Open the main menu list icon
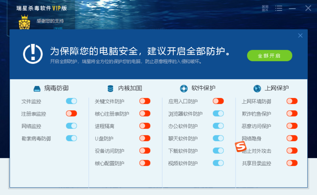This screenshot has height=195, width=317. (x=279, y=8)
